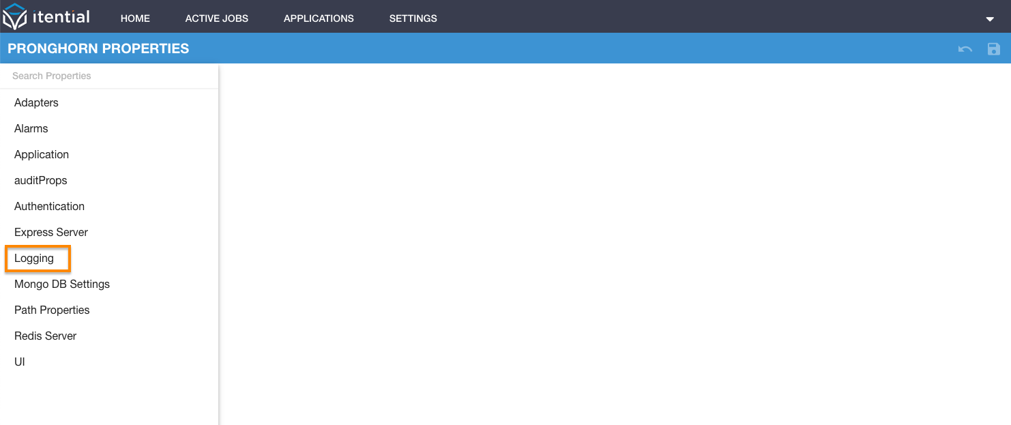Open the APPLICATIONS menu

[x=319, y=18]
